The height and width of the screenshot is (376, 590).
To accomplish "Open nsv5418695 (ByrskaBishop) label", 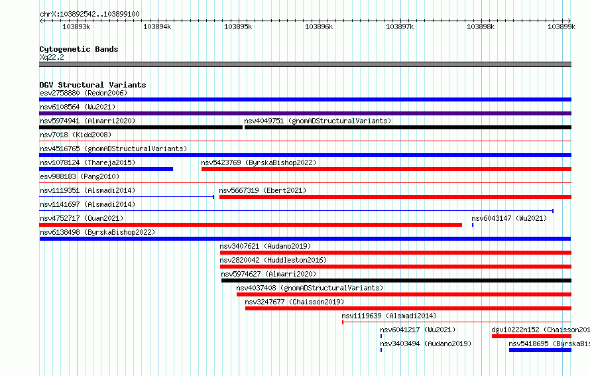I will (x=550, y=344).
